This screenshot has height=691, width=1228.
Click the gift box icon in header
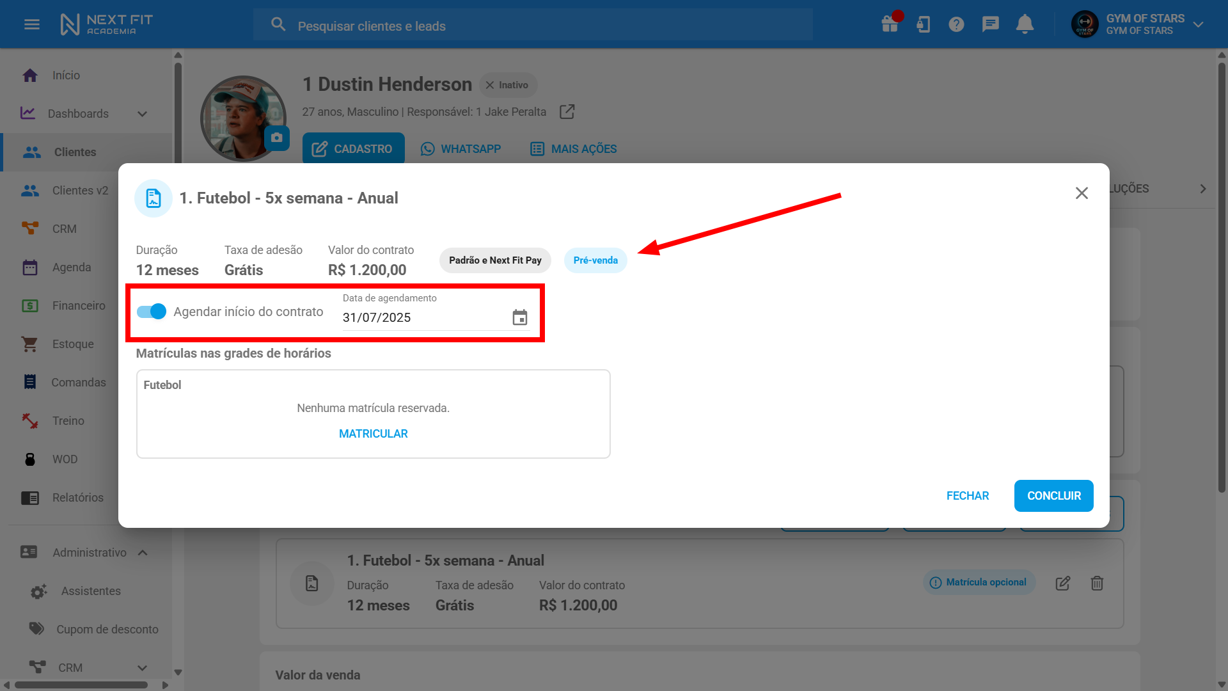(x=890, y=24)
